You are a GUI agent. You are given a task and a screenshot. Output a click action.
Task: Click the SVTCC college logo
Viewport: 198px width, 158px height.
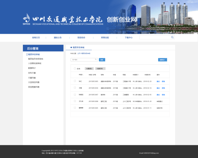(27, 19)
